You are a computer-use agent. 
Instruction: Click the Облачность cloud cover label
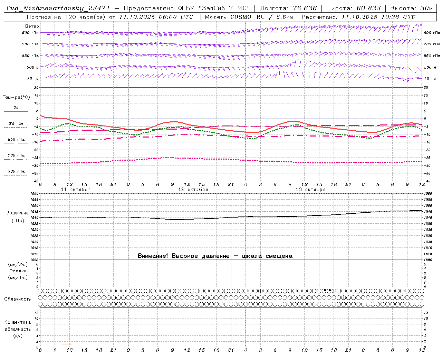(x=18, y=299)
